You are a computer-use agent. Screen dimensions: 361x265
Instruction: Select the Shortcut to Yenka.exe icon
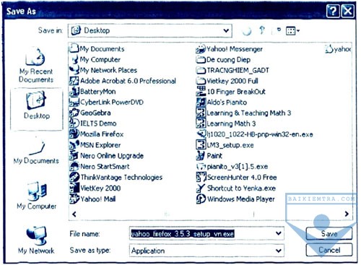click(x=201, y=188)
